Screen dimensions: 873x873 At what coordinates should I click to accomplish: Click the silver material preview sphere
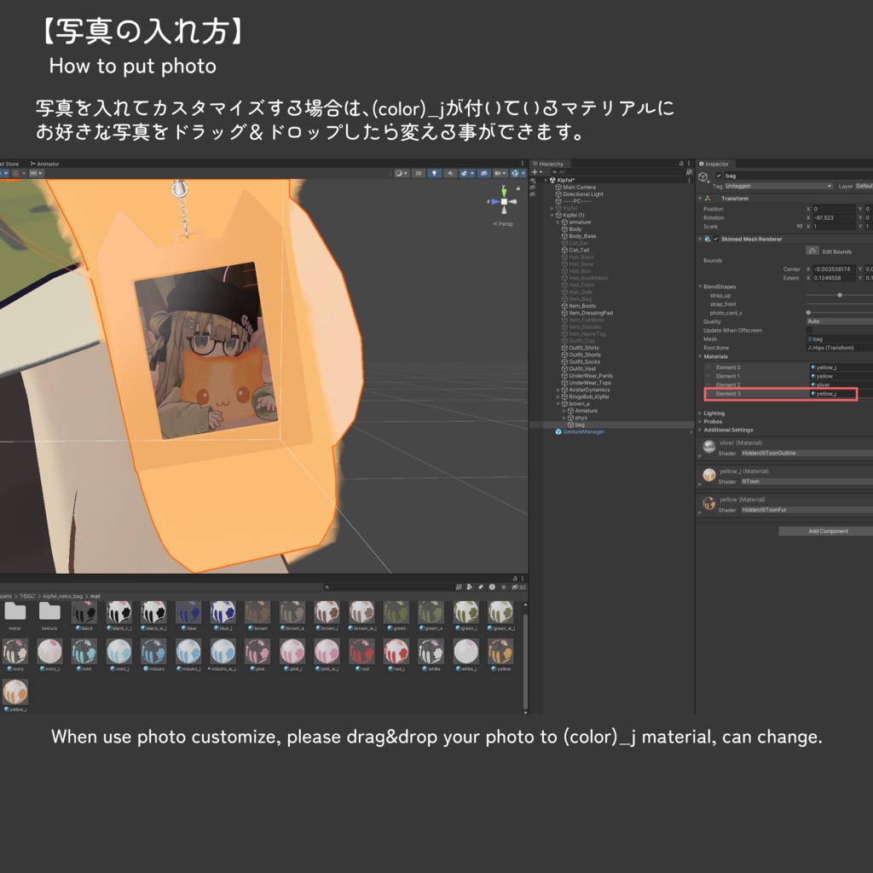[708, 447]
